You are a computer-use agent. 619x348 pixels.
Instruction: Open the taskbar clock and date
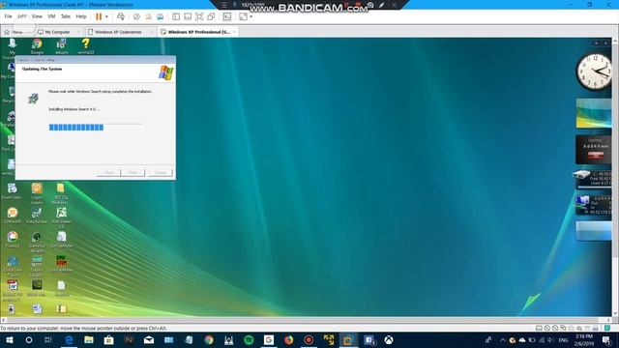[584, 339]
